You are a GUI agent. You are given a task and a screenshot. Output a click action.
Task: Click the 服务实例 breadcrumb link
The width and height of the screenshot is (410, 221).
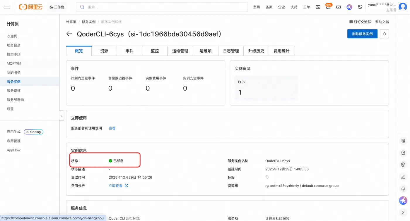click(x=89, y=22)
